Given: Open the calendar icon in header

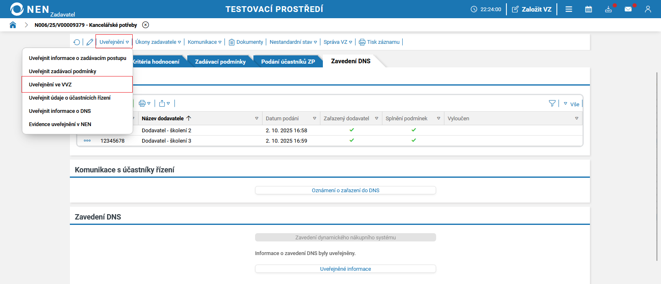Looking at the screenshot, I should [x=588, y=9].
